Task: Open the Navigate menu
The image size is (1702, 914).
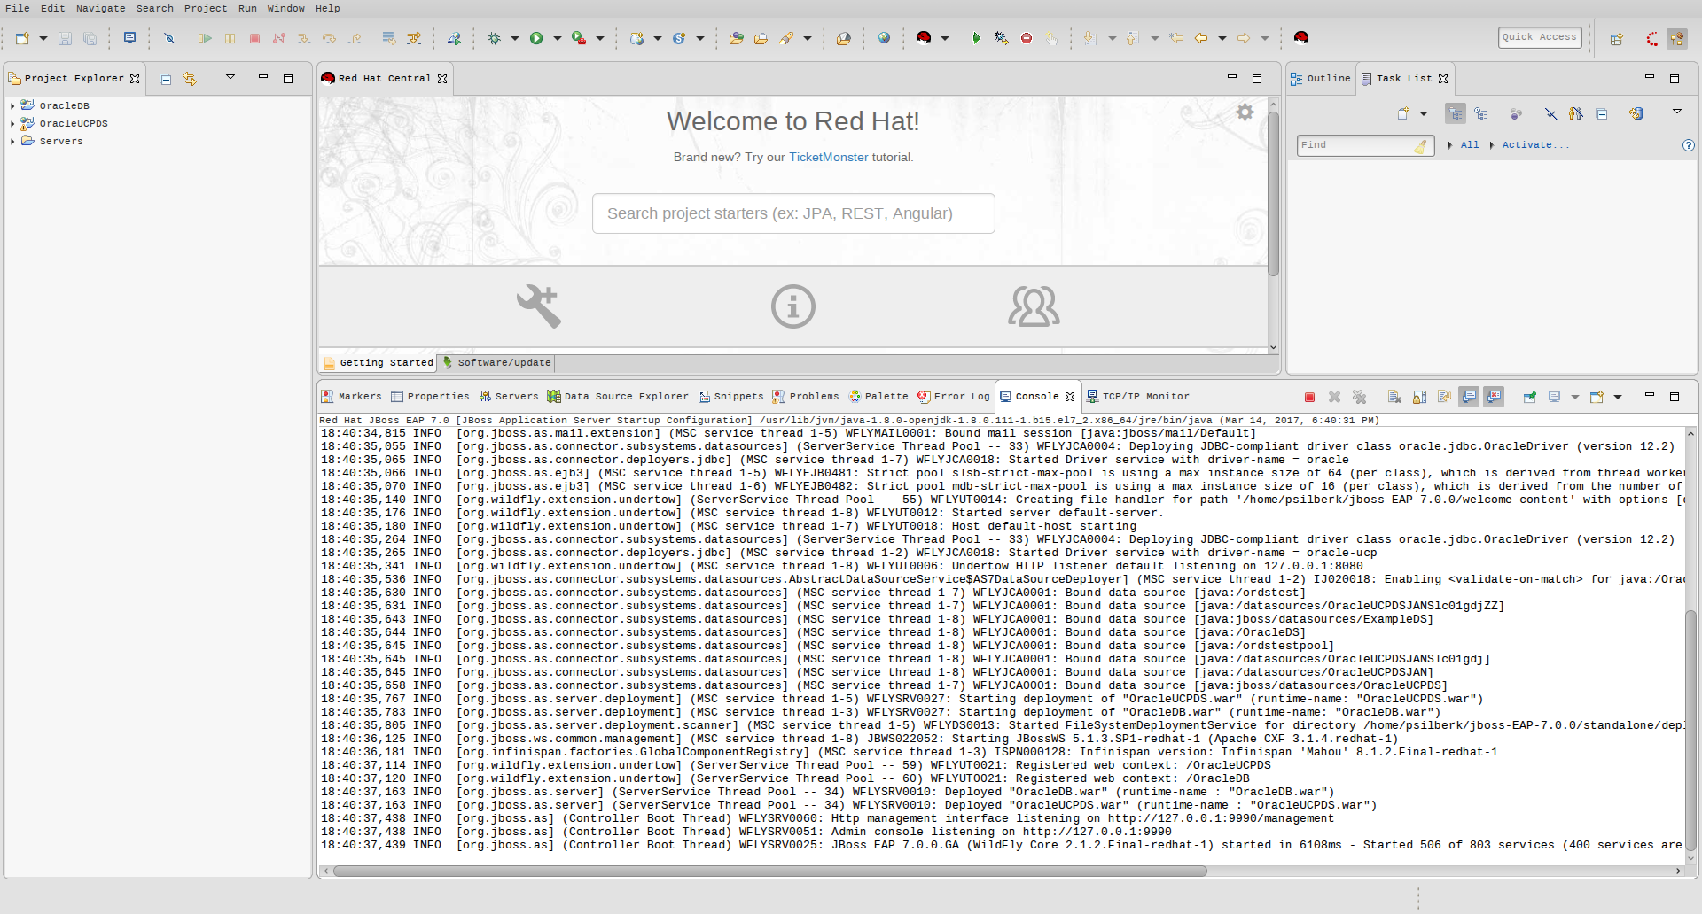Action: (100, 8)
